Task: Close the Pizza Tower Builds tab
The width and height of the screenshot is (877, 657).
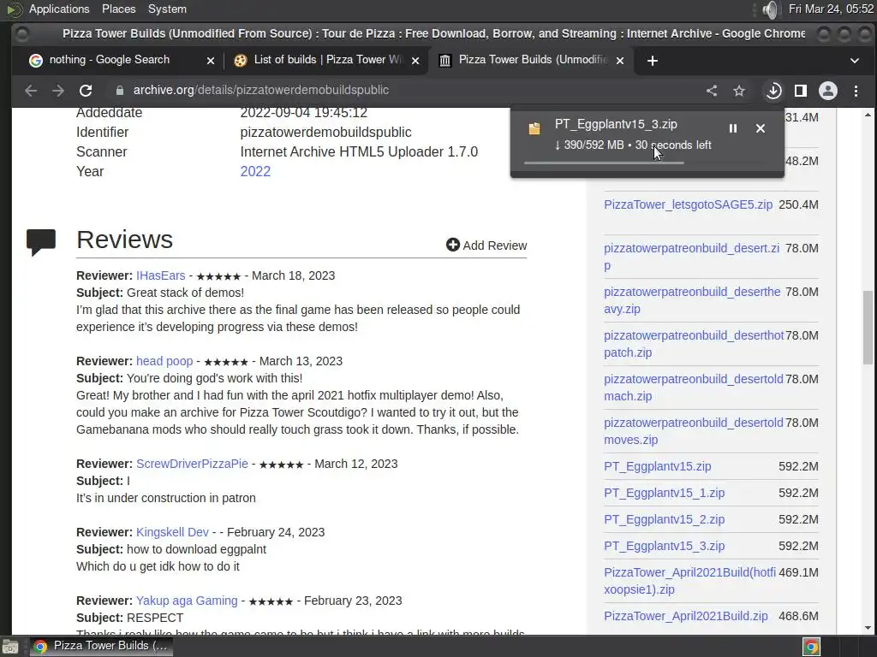Action: [x=620, y=61]
